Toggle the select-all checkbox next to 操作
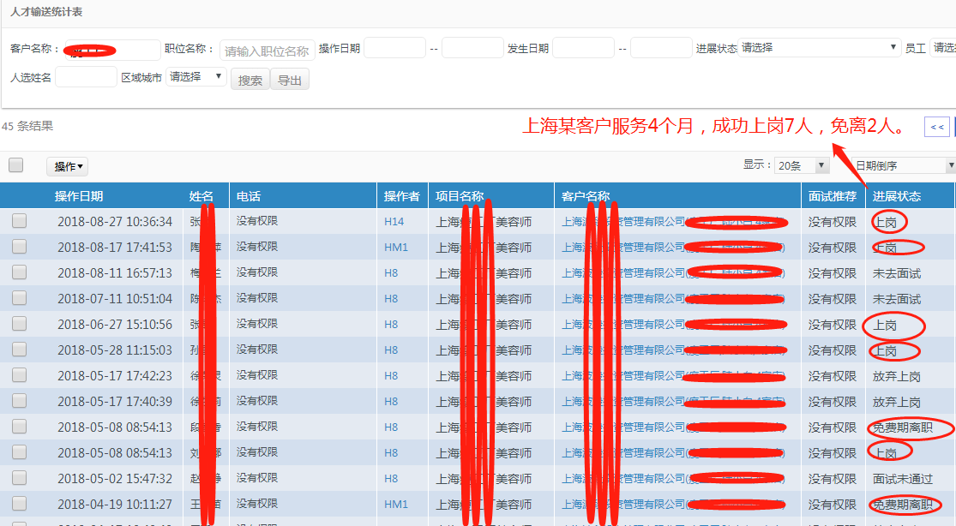956x526 pixels. [x=15, y=164]
